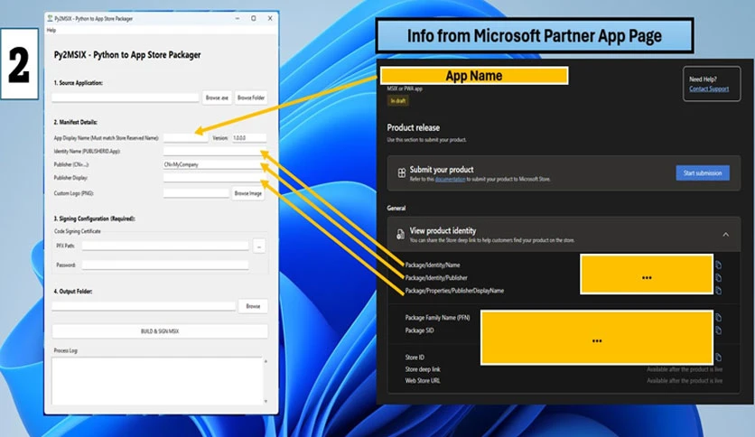Screen dimensions: 755x437
Task: Click the Process Log scrollbar up arrow
Action: coord(266,361)
